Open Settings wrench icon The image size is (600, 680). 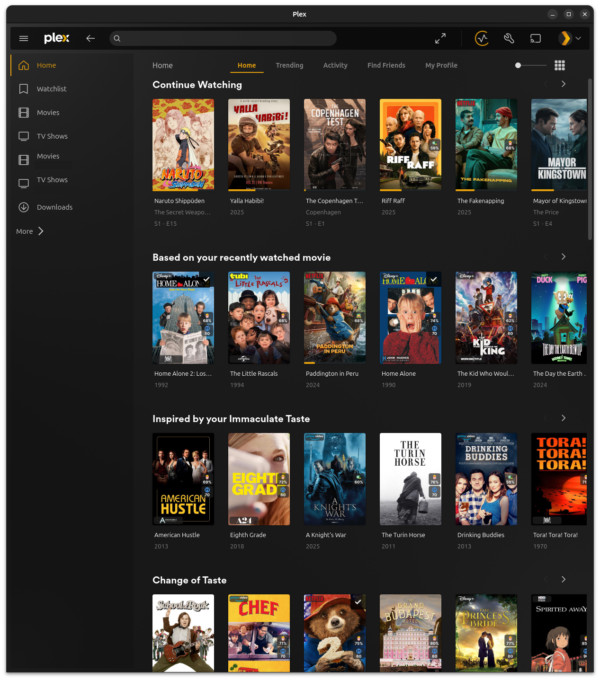509,38
